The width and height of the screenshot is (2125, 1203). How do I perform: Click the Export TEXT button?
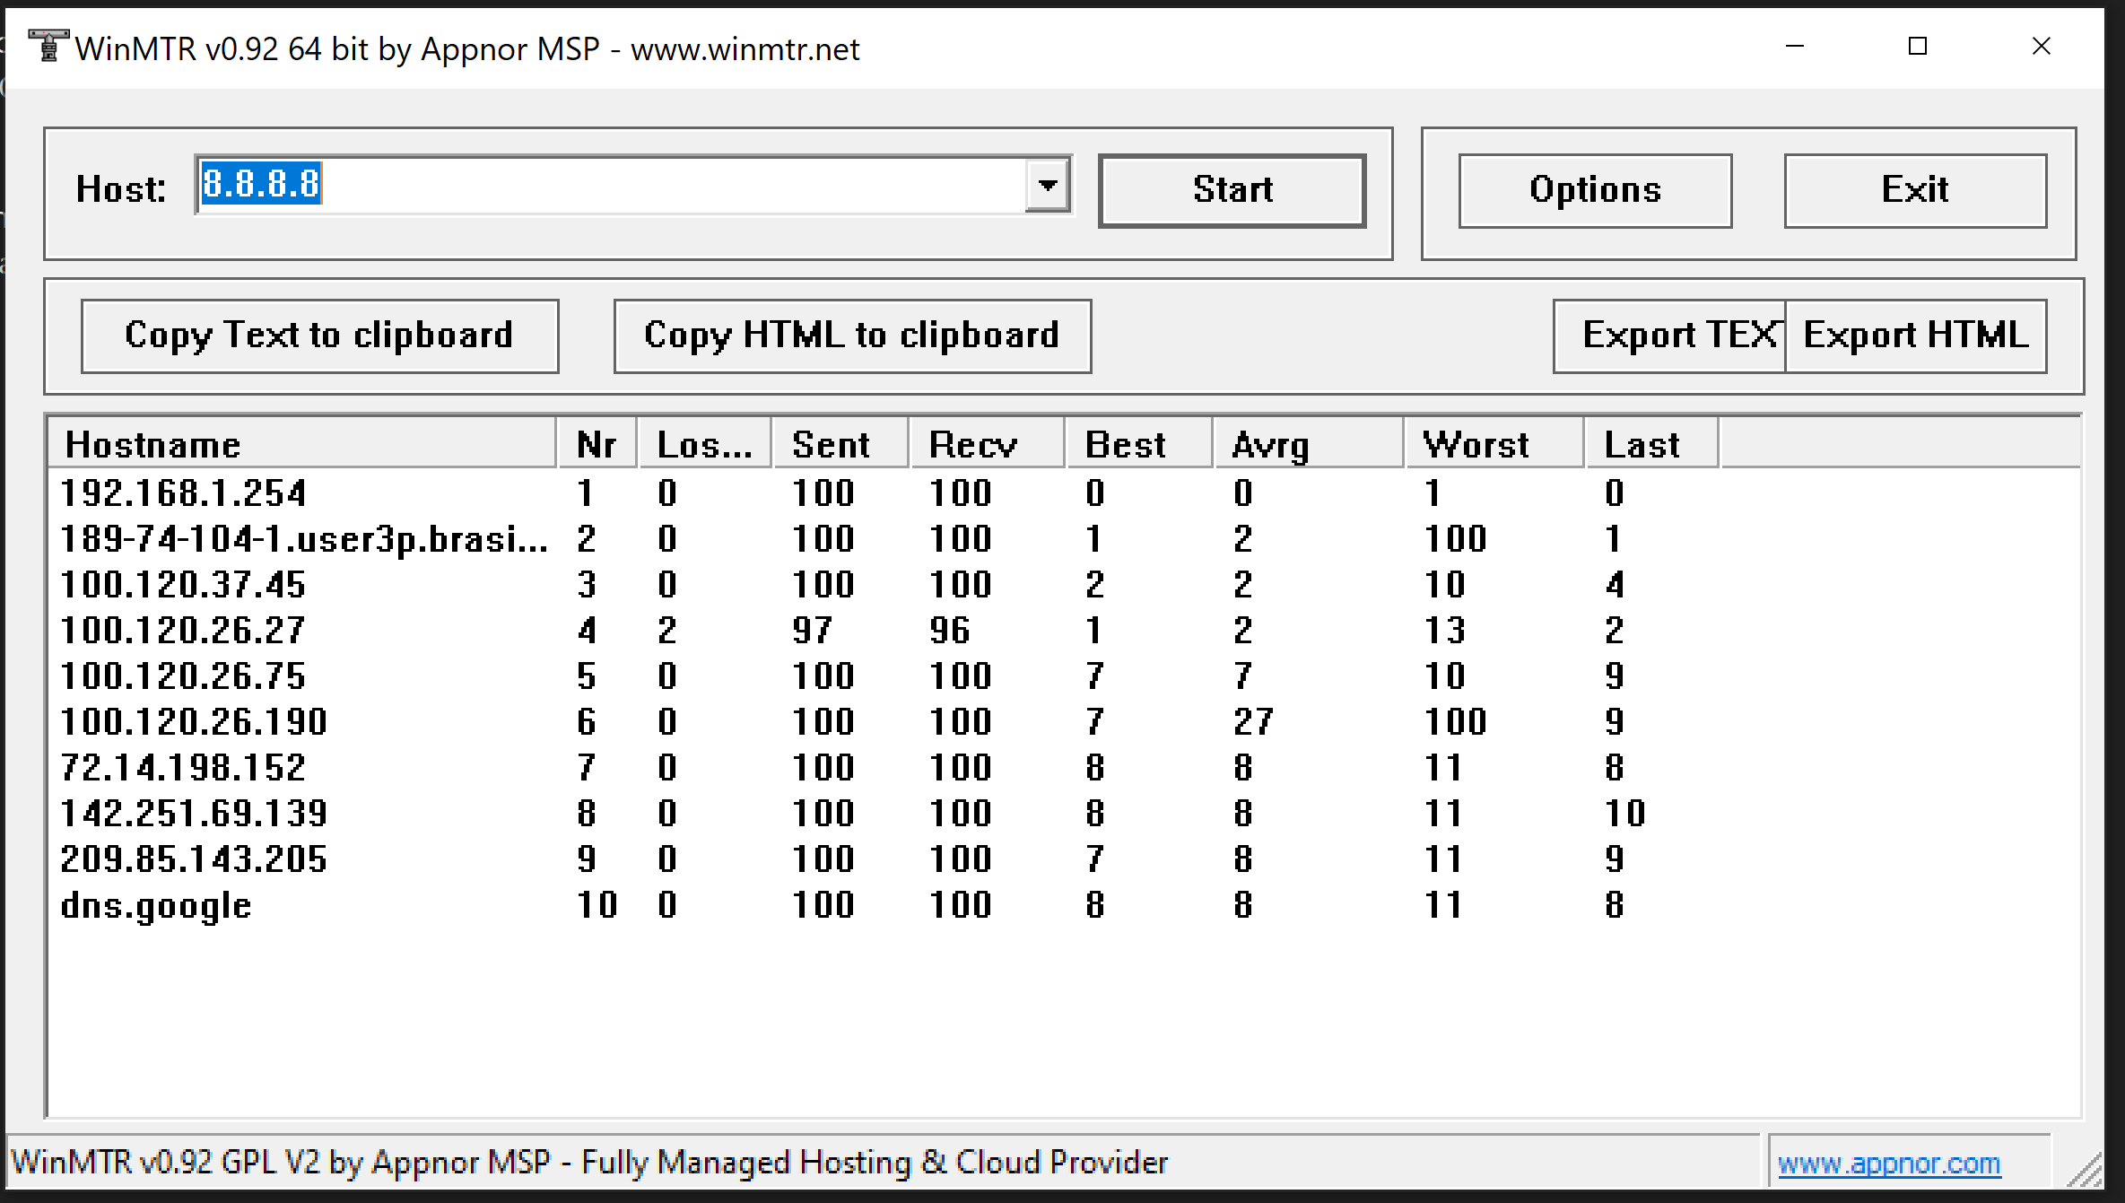point(1669,336)
